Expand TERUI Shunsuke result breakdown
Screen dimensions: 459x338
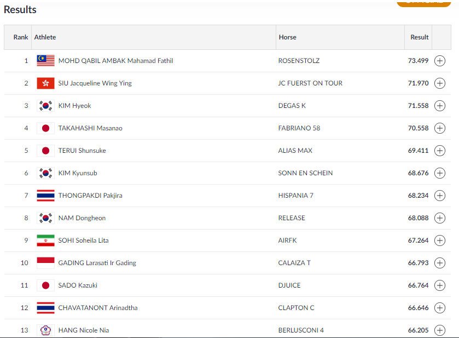[x=440, y=151]
